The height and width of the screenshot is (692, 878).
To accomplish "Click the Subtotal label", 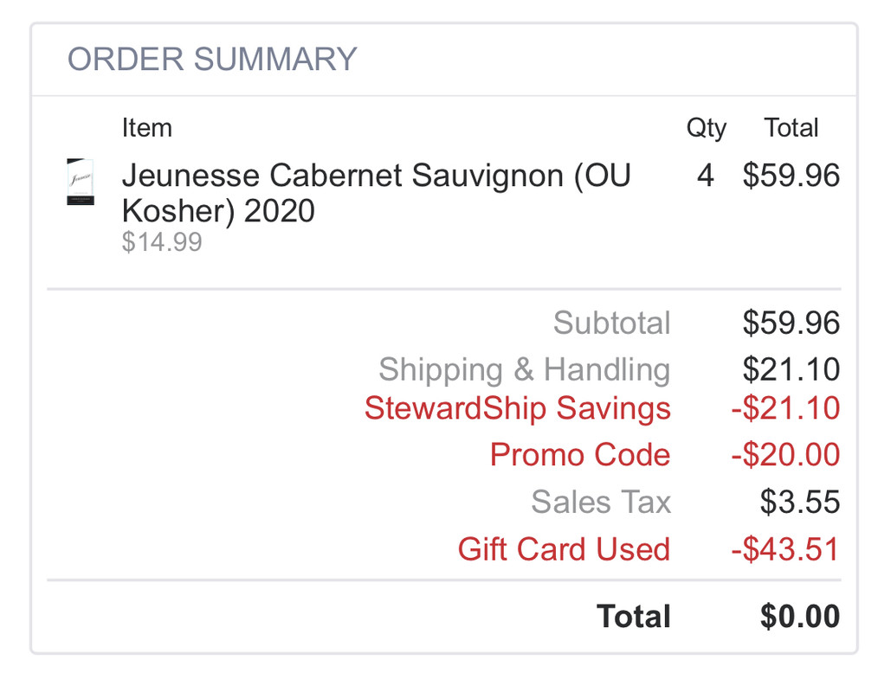I will 611,323.
